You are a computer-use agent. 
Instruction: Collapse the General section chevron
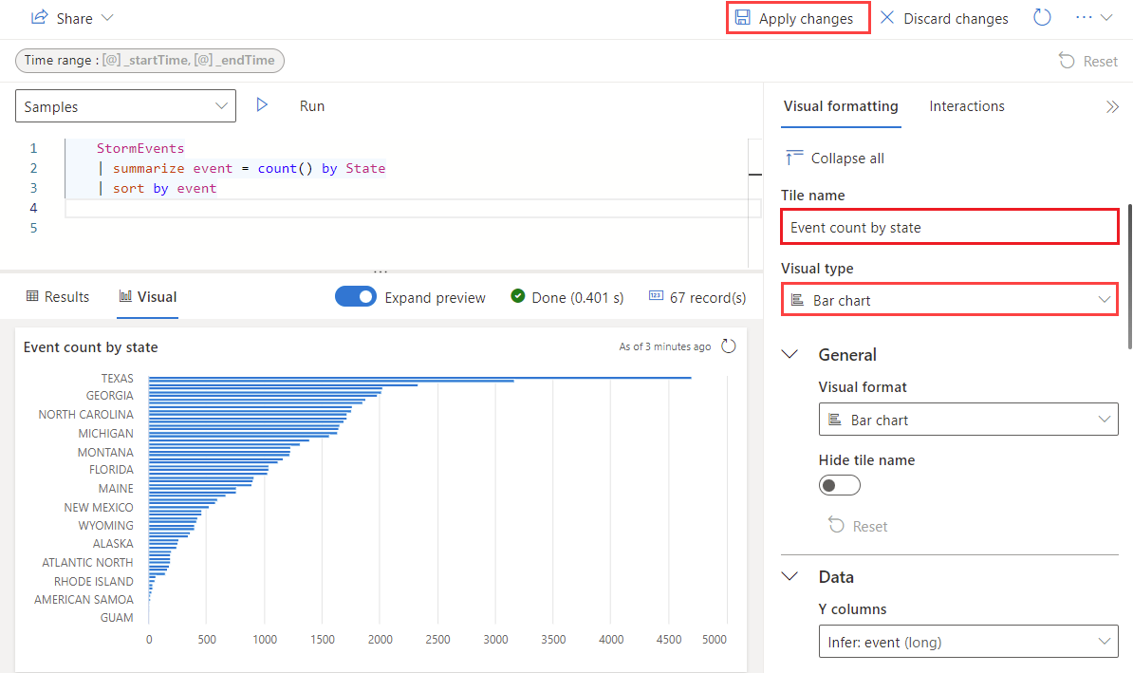790,354
